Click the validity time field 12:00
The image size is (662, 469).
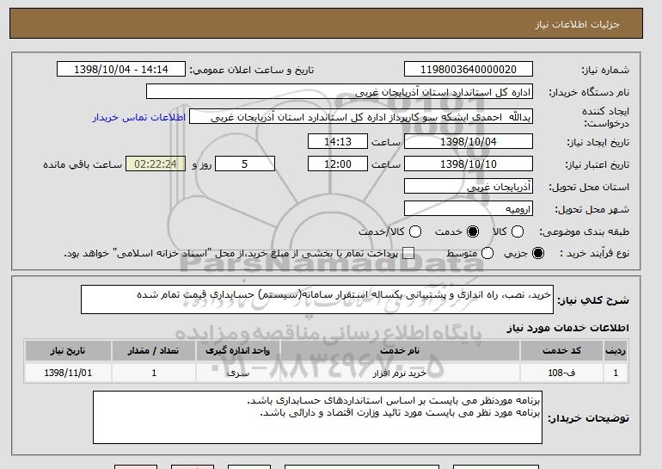coord(338,164)
